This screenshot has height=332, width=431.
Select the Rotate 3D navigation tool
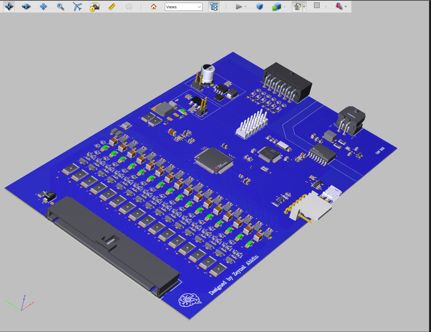click(9, 7)
